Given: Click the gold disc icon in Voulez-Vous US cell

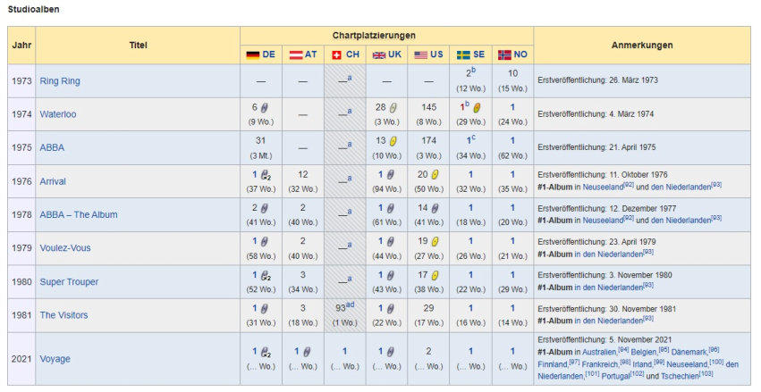Looking at the screenshot, I should pos(435,242).
